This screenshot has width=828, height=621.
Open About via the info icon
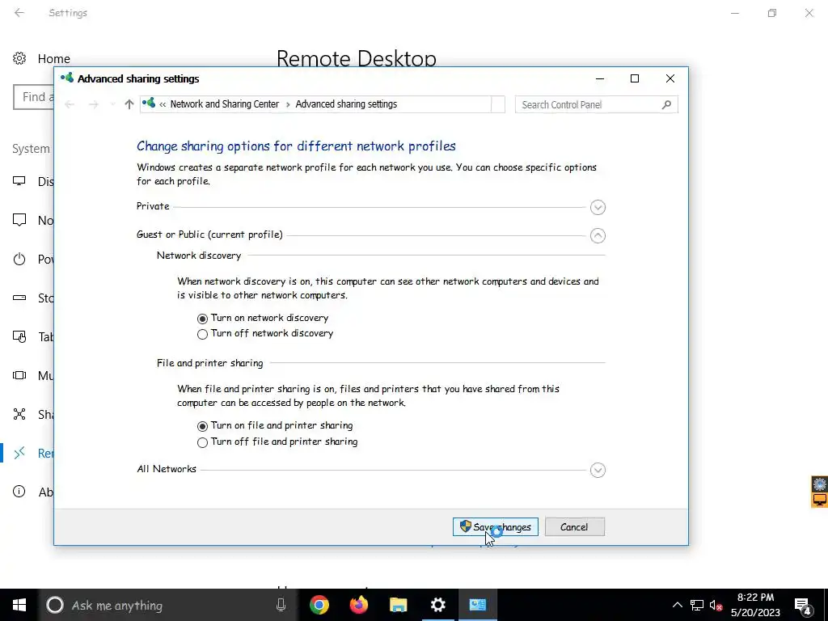coord(19,492)
